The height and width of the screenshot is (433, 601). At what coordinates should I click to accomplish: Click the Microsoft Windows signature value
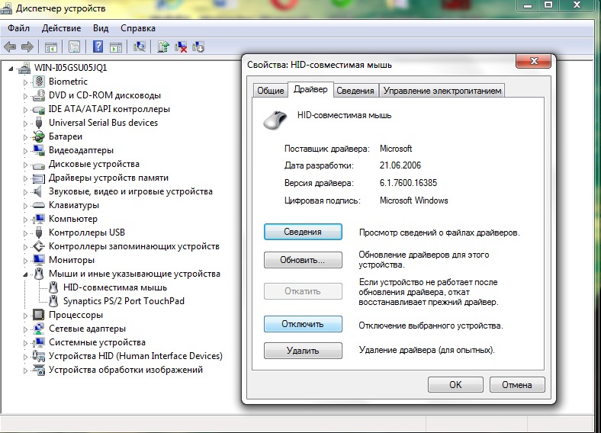(x=413, y=200)
